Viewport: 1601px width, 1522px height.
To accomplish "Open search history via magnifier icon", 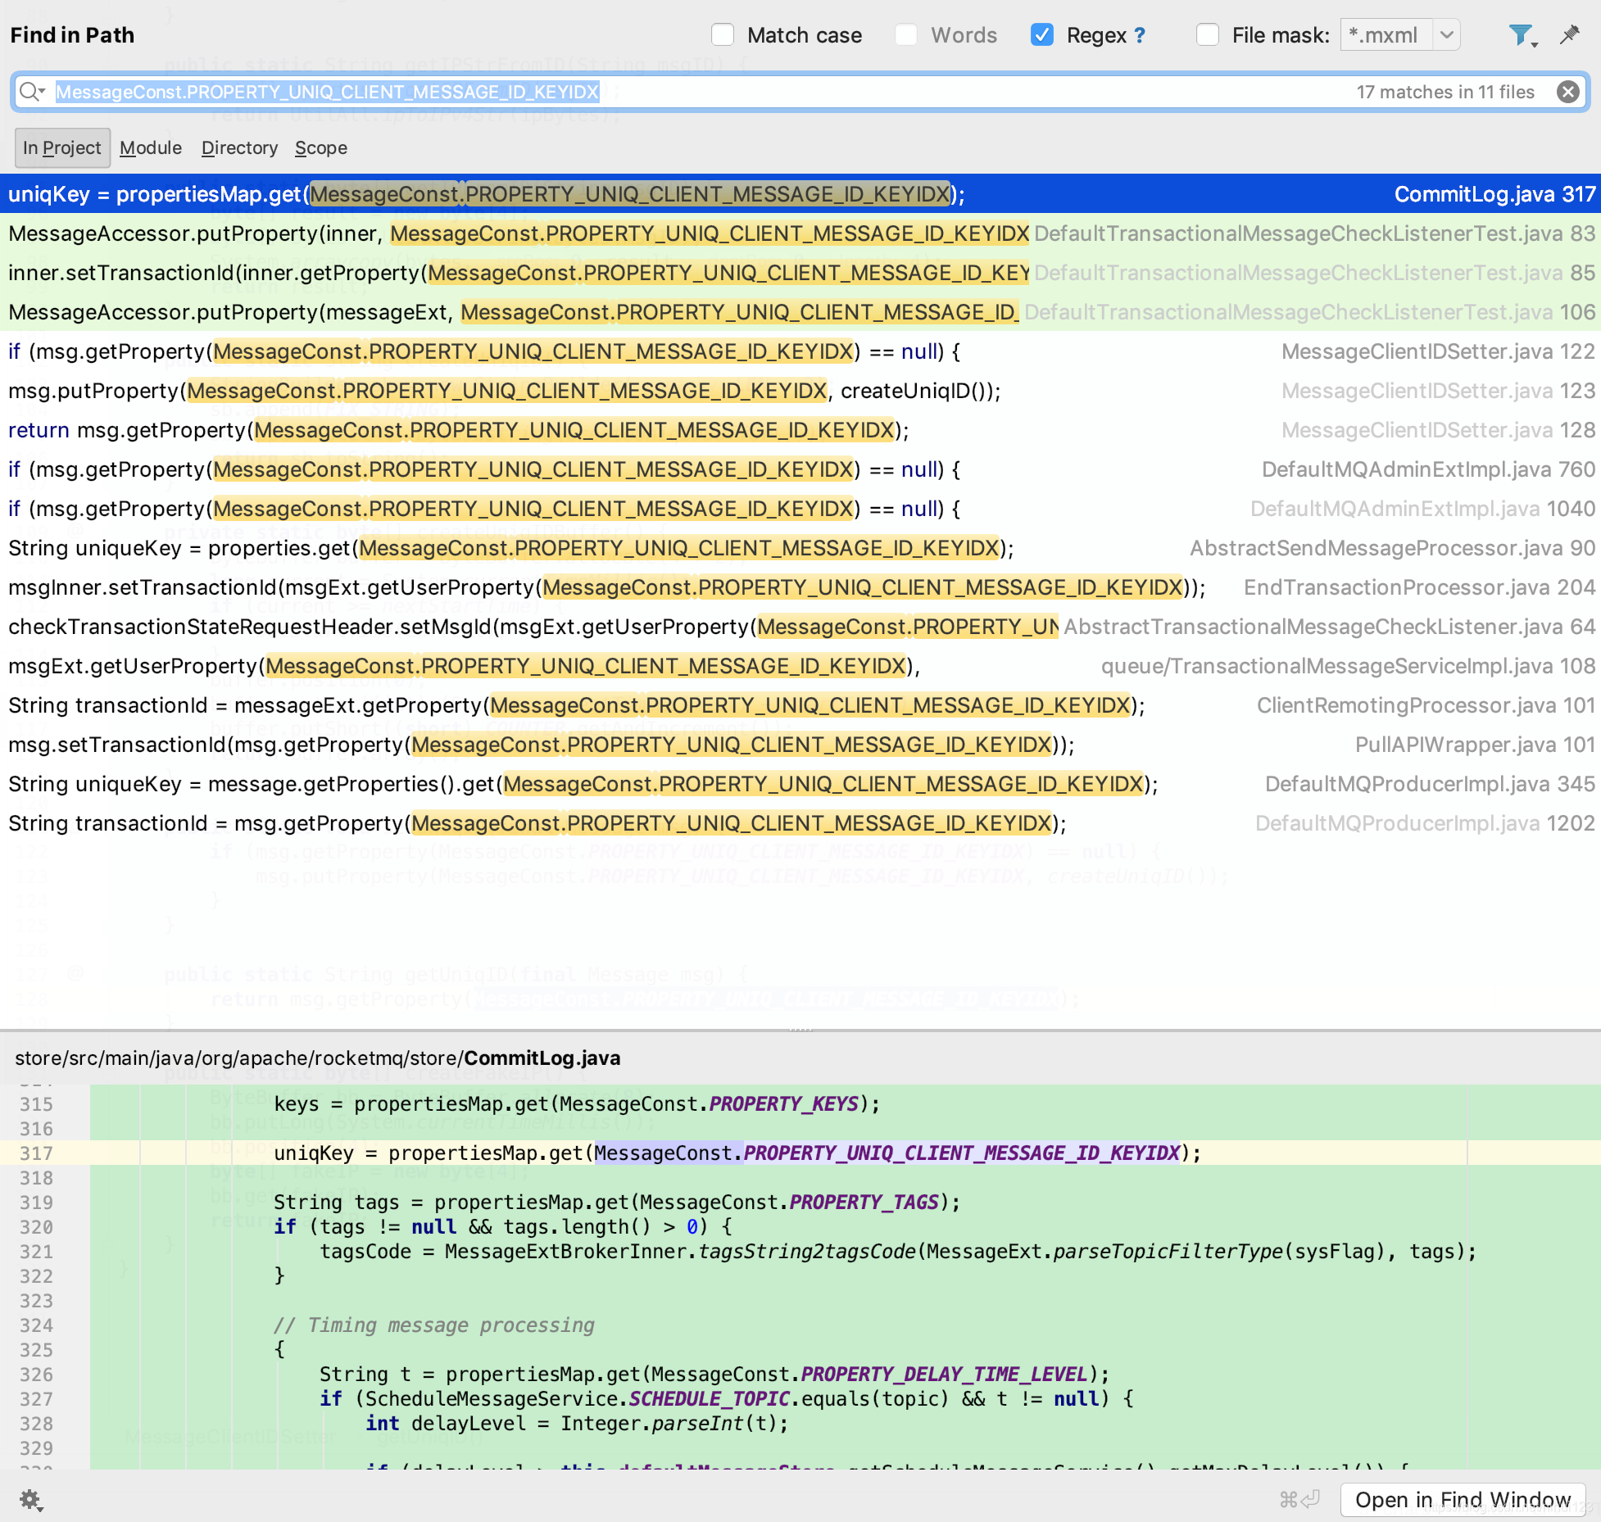I will click(32, 92).
